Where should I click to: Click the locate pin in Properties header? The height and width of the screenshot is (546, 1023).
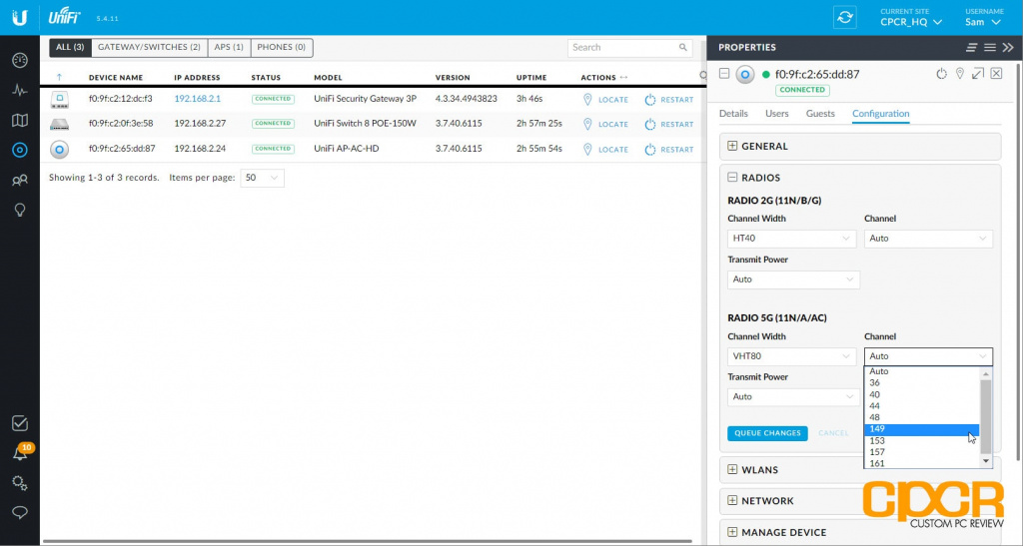pyautogui.click(x=959, y=74)
